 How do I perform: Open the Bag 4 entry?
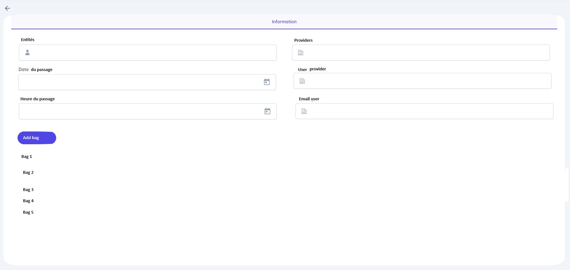coord(28,201)
